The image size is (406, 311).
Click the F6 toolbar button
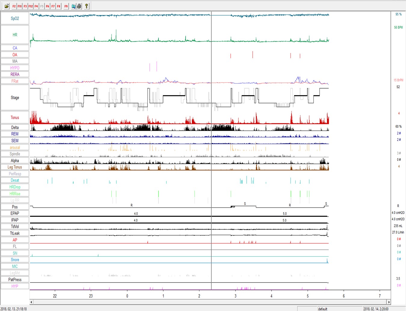coord(48,6)
